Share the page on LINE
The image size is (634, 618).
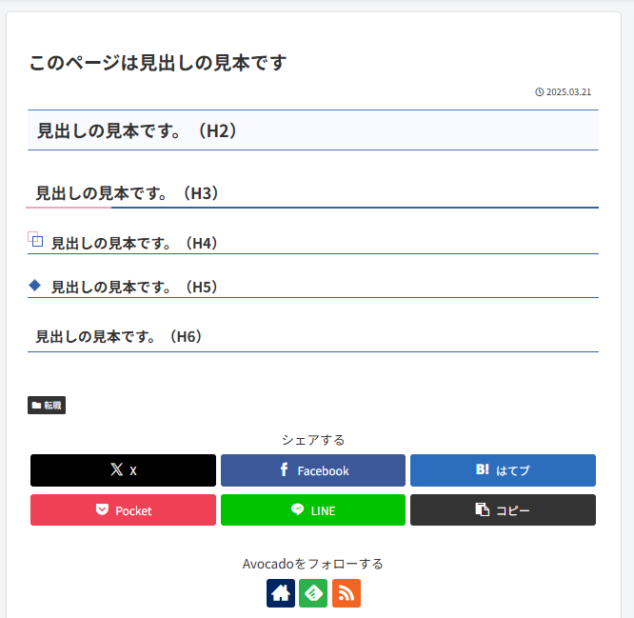(x=313, y=510)
